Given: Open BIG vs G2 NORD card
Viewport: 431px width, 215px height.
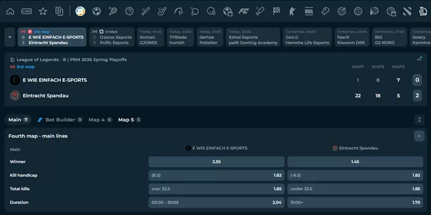Looking at the screenshot, I should point(389,37).
